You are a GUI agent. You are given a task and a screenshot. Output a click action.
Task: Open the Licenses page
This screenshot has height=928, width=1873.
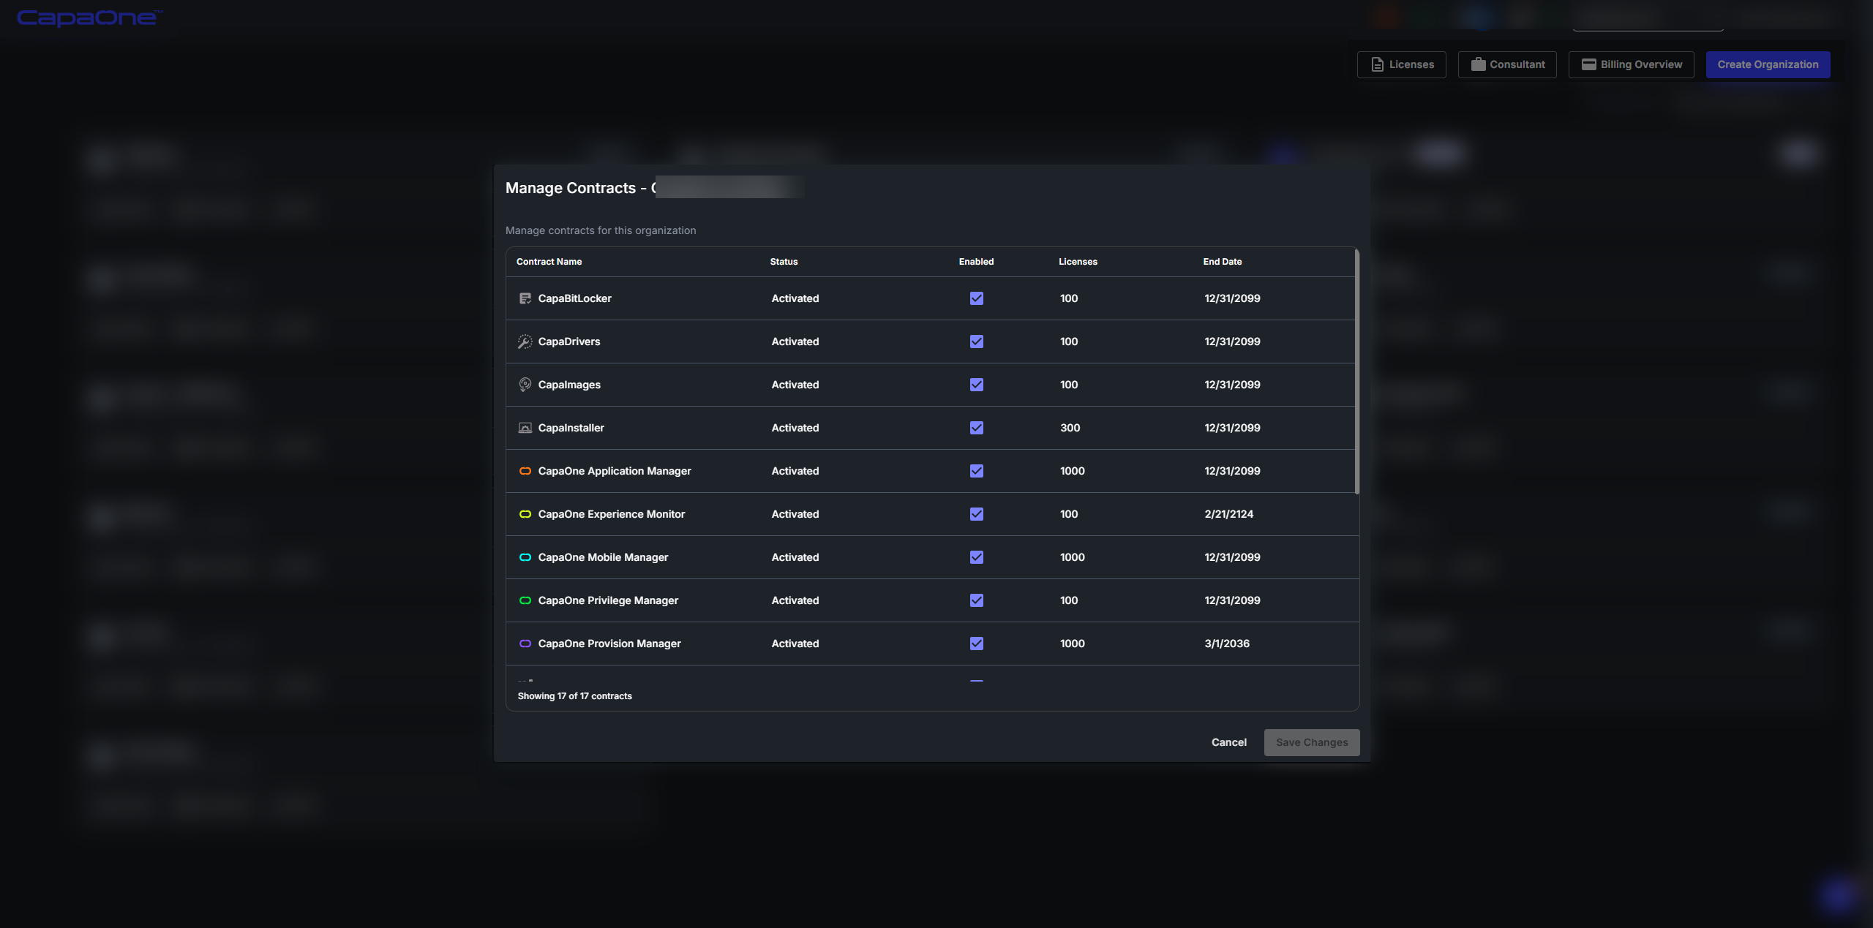tap(1401, 64)
